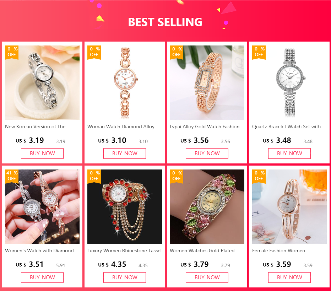The height and width of the screenshot is (291, 331).
Task: Click BUY NOW for the $4.35 tassel watch
Action: click(125, 277)
